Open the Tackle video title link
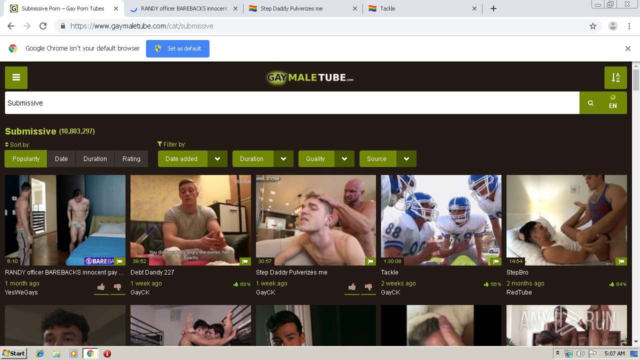 coord(389,272)
